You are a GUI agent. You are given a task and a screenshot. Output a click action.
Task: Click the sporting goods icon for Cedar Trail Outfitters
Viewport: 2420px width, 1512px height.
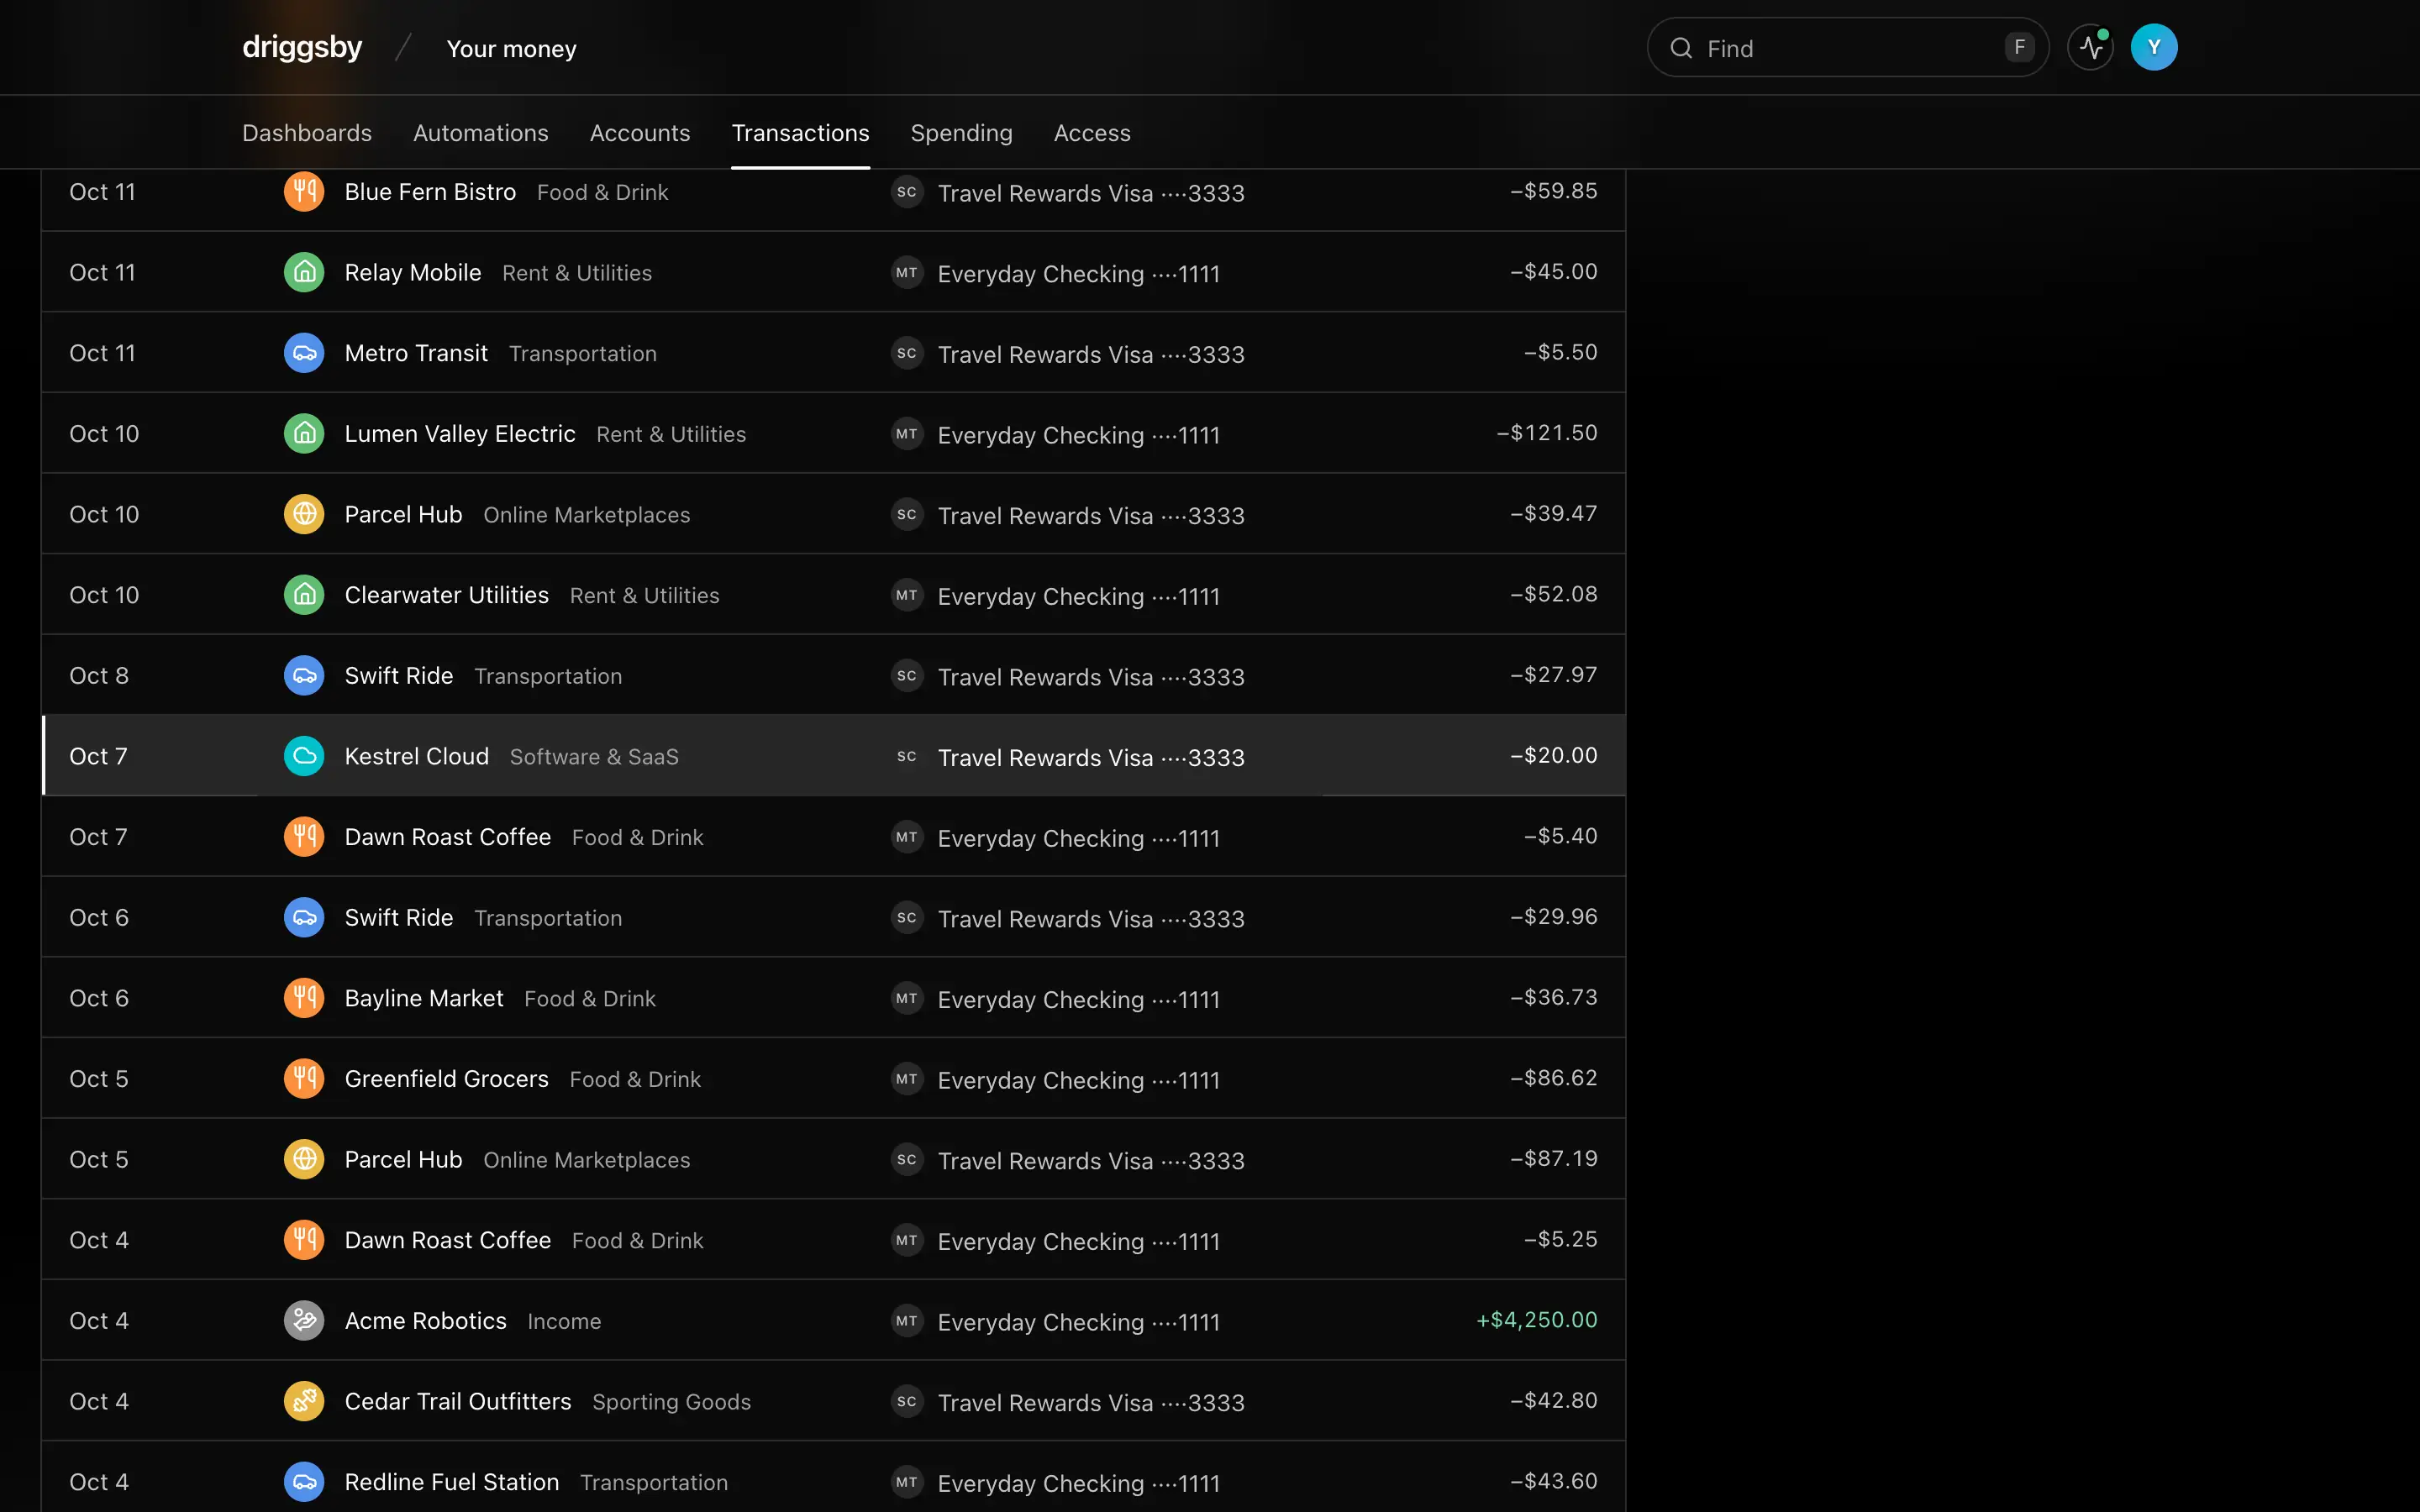[304, 1401]
